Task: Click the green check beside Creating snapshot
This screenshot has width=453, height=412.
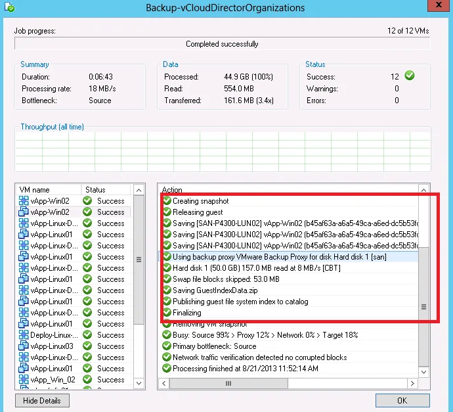Action: (x=167, y=200)
